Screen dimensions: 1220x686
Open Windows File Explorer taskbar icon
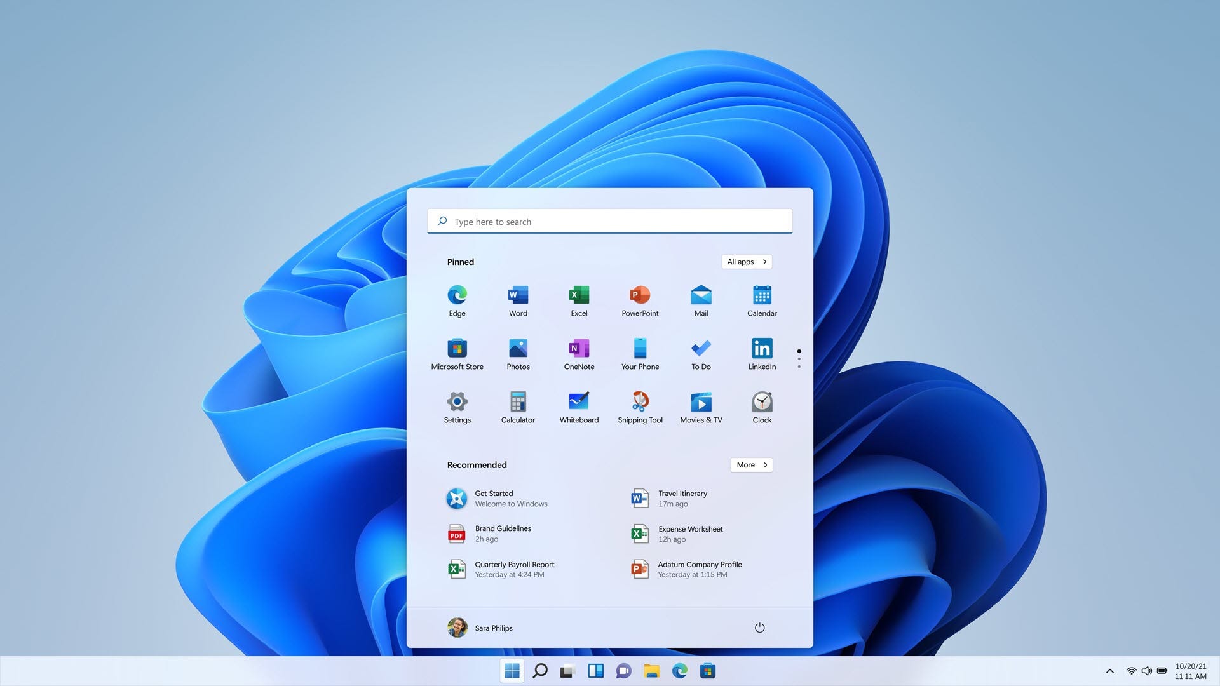651,671
